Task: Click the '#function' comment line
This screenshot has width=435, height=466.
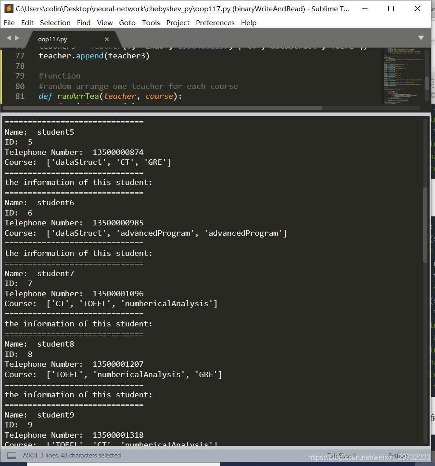Action: (59, 76)
